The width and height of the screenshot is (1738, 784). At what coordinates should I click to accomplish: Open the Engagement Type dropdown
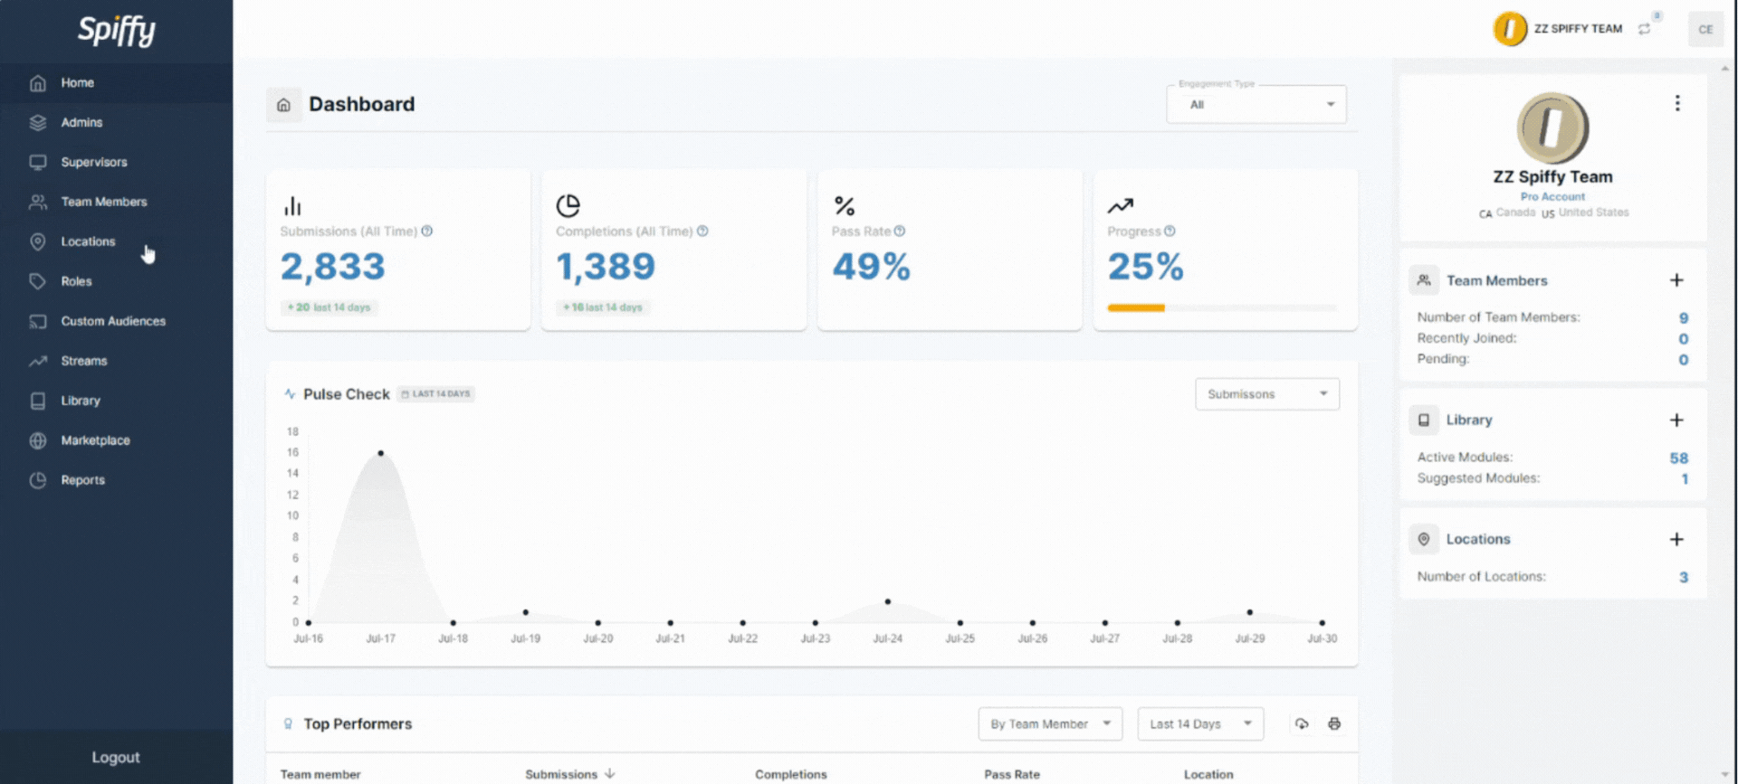click(1256, 105)
